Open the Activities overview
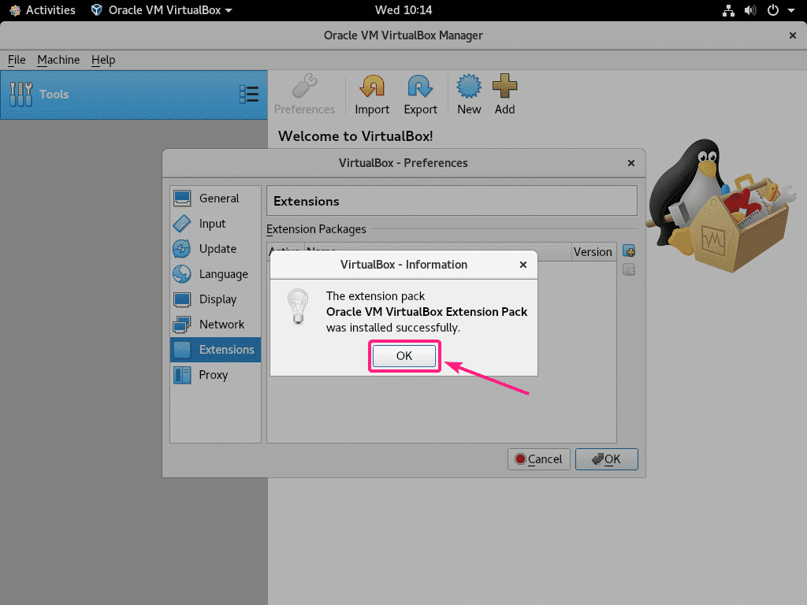The width and height of the screenshot is (807, 605). [x=43, y=9]
